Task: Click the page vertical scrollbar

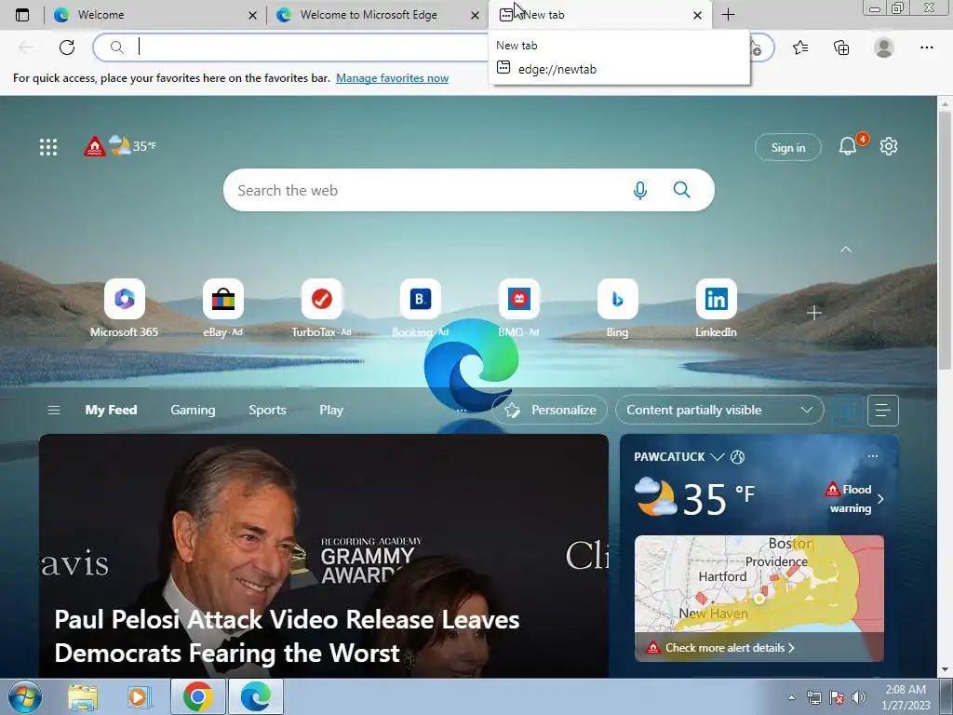Action: pyautogui.click(x=945, y=243)
